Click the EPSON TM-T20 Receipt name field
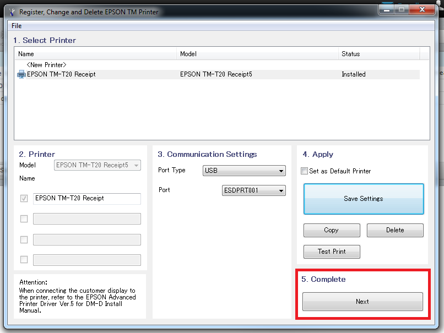The image size is (444, 333). [86, 199]
